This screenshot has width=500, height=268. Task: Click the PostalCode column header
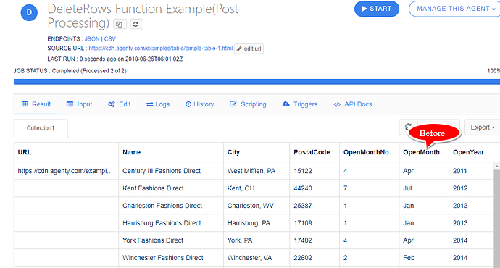coord(314,152)
